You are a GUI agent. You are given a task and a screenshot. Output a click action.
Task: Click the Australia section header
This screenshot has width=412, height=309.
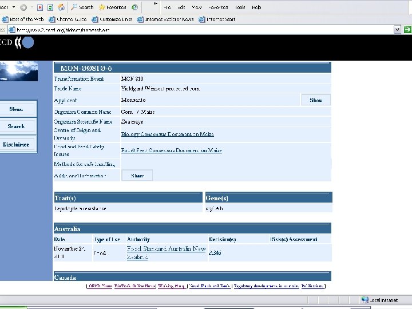(x=192, y=228)
